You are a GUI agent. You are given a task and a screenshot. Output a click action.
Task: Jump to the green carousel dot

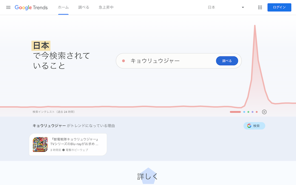(x=248, y=112)
